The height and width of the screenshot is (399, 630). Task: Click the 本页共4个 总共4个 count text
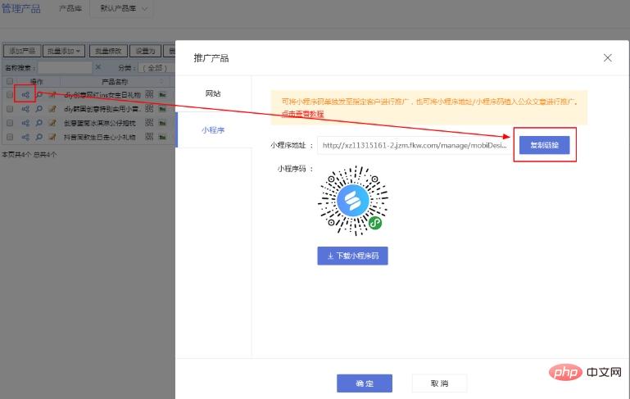(x=29, y=154)
